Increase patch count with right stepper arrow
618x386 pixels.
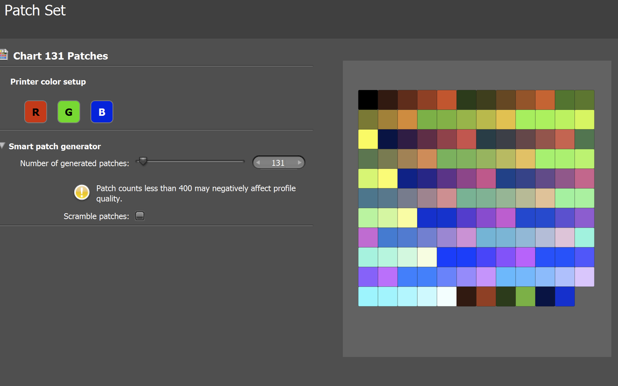(299, 163)
